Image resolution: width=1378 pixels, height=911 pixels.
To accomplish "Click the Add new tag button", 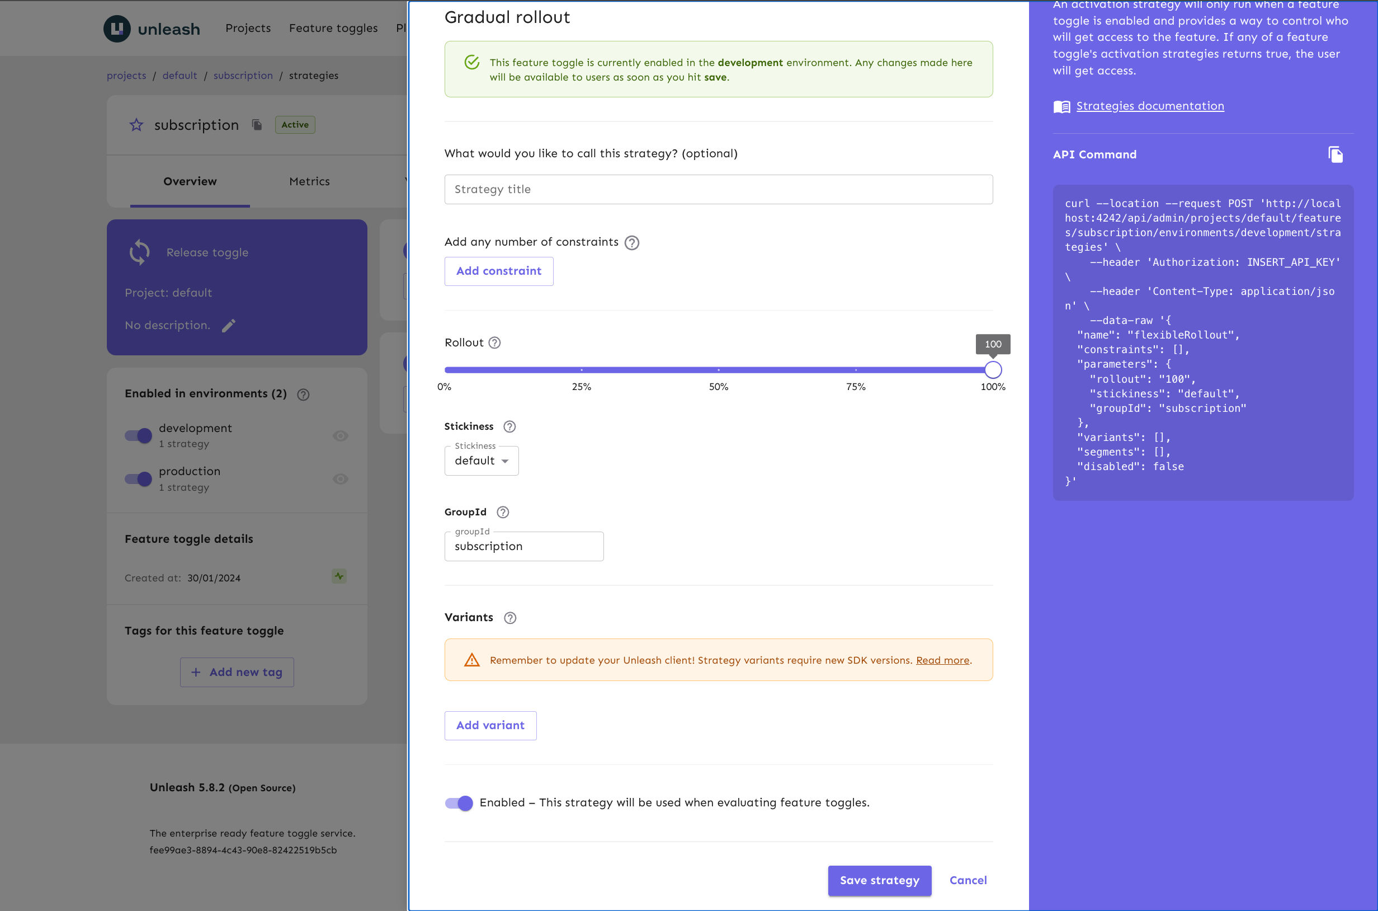I will coord(238,672).
